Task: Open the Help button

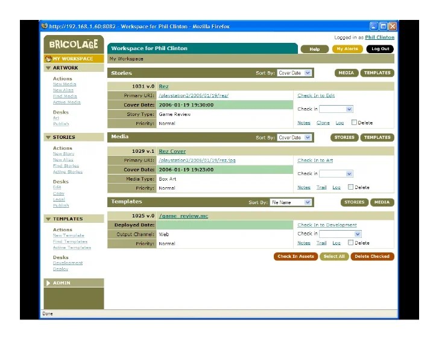Action: [315, 49]
